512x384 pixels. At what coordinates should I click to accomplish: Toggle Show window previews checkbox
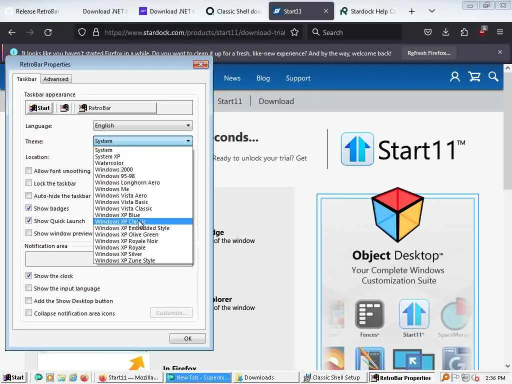point(28,233)
